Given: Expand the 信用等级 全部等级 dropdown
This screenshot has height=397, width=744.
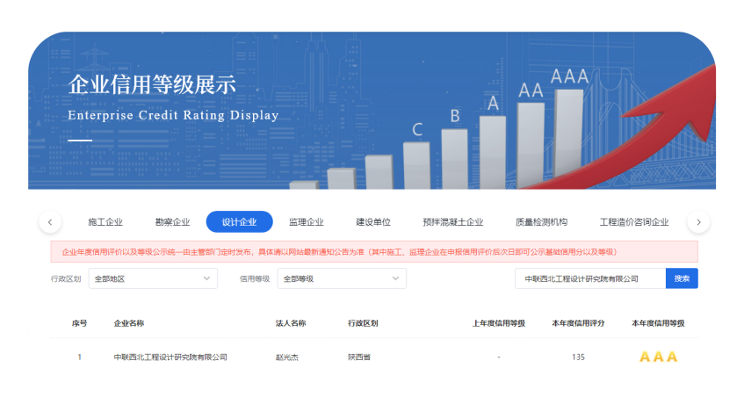Looking at the screenshot, I should [x=342, y=278].
